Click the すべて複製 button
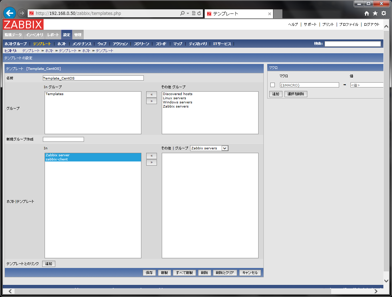This screenshot has width=392, height=297. tap(184, 272)
